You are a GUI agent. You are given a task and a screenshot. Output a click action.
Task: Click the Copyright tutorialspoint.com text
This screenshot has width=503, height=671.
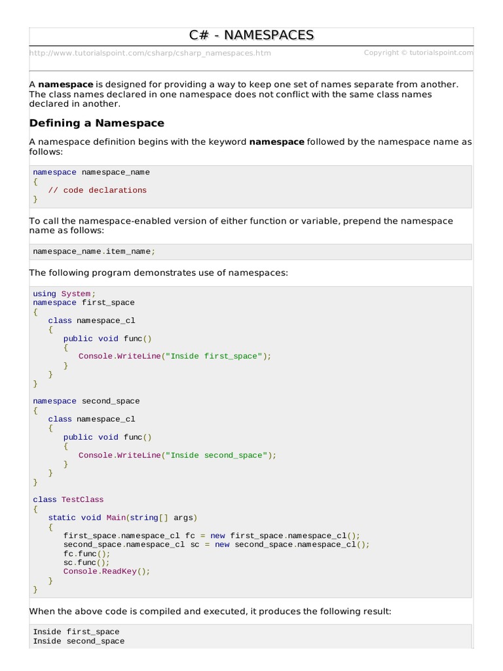click(418, 53)
